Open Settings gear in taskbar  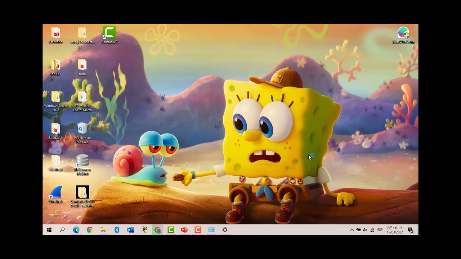[x=225, y=230]
